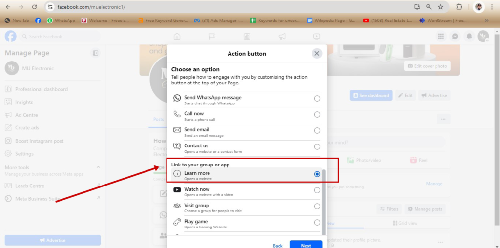The height and width of the screenshot is (248, 500).
Task: Click the video icon beside Watch now
Action: (177, 190)
